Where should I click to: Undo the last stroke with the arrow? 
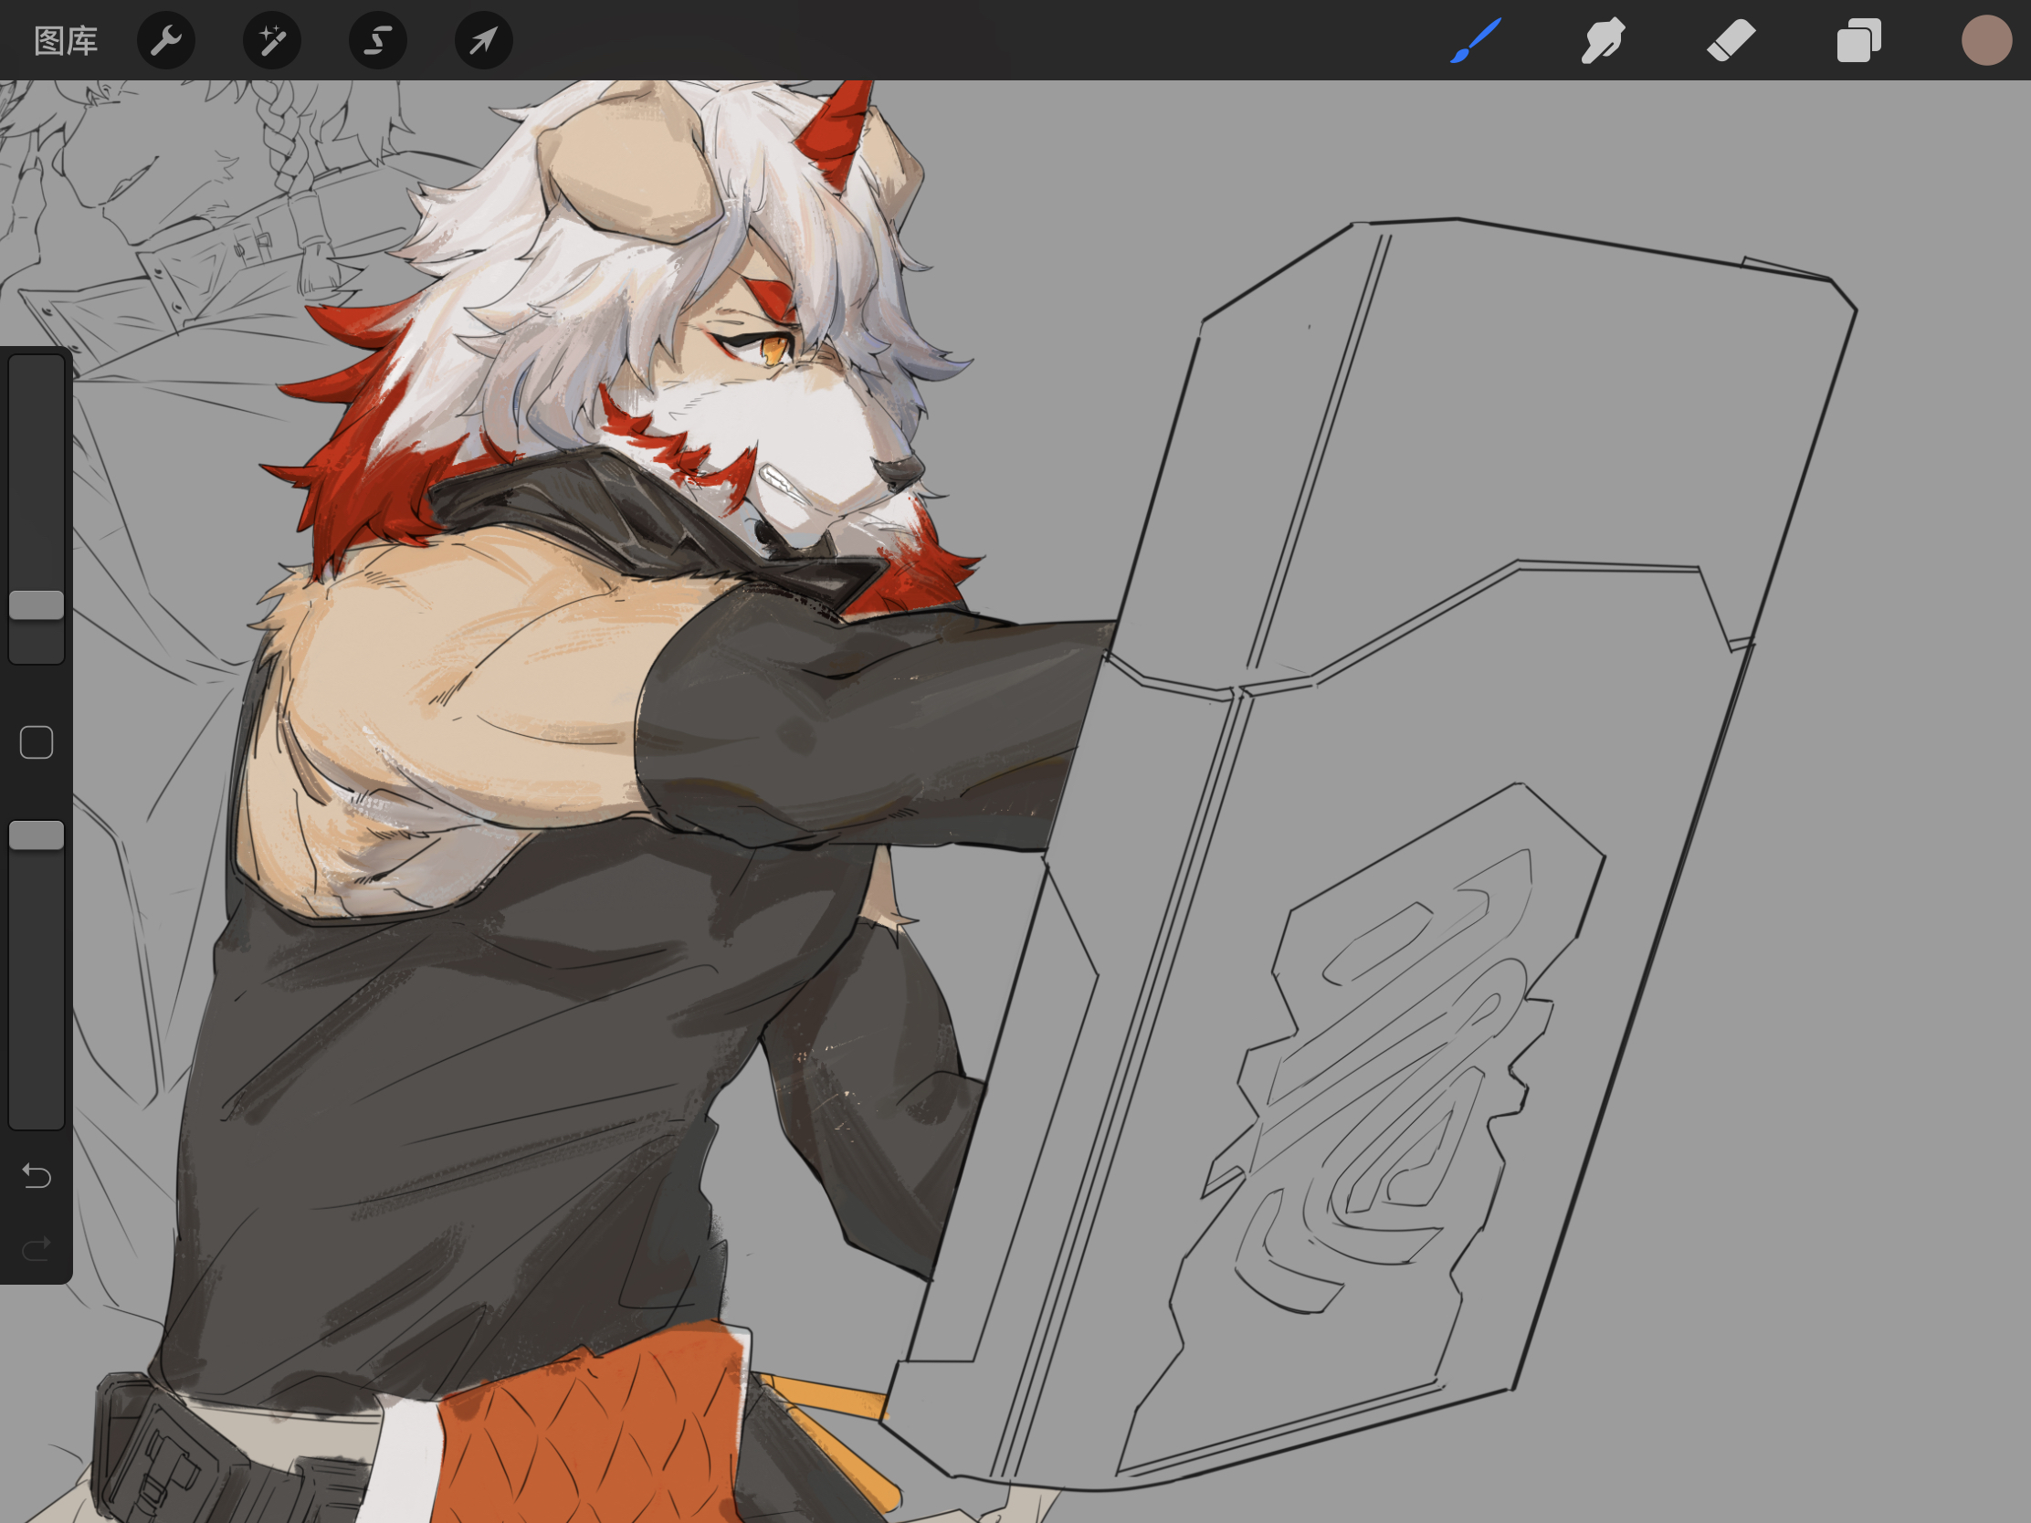click(x=37, y=1176)
